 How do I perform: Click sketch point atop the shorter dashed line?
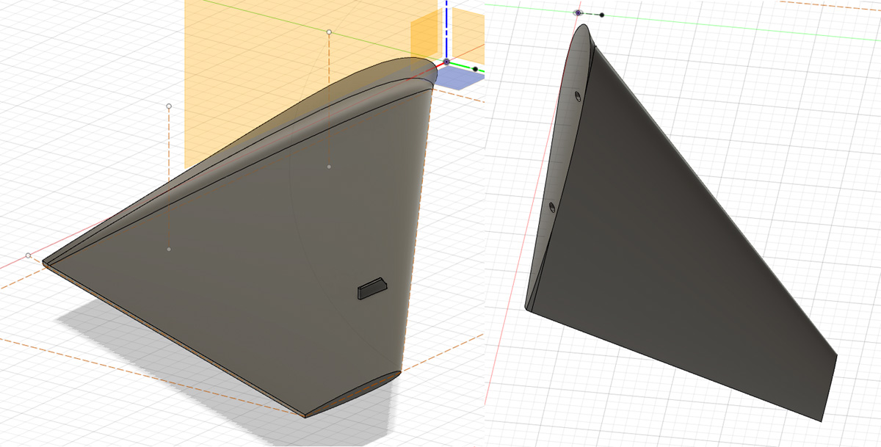[x=169, y=106]
